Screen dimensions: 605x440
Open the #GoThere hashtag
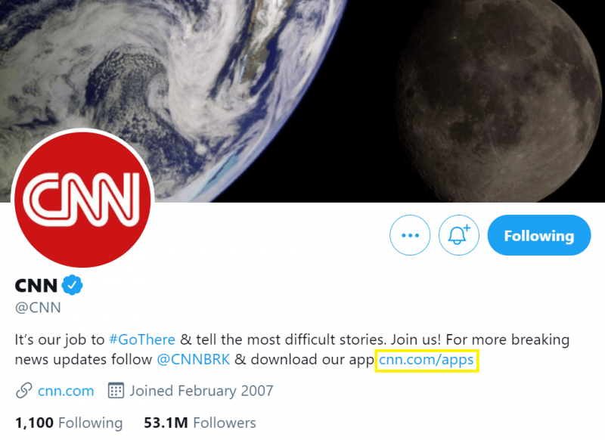141,339
